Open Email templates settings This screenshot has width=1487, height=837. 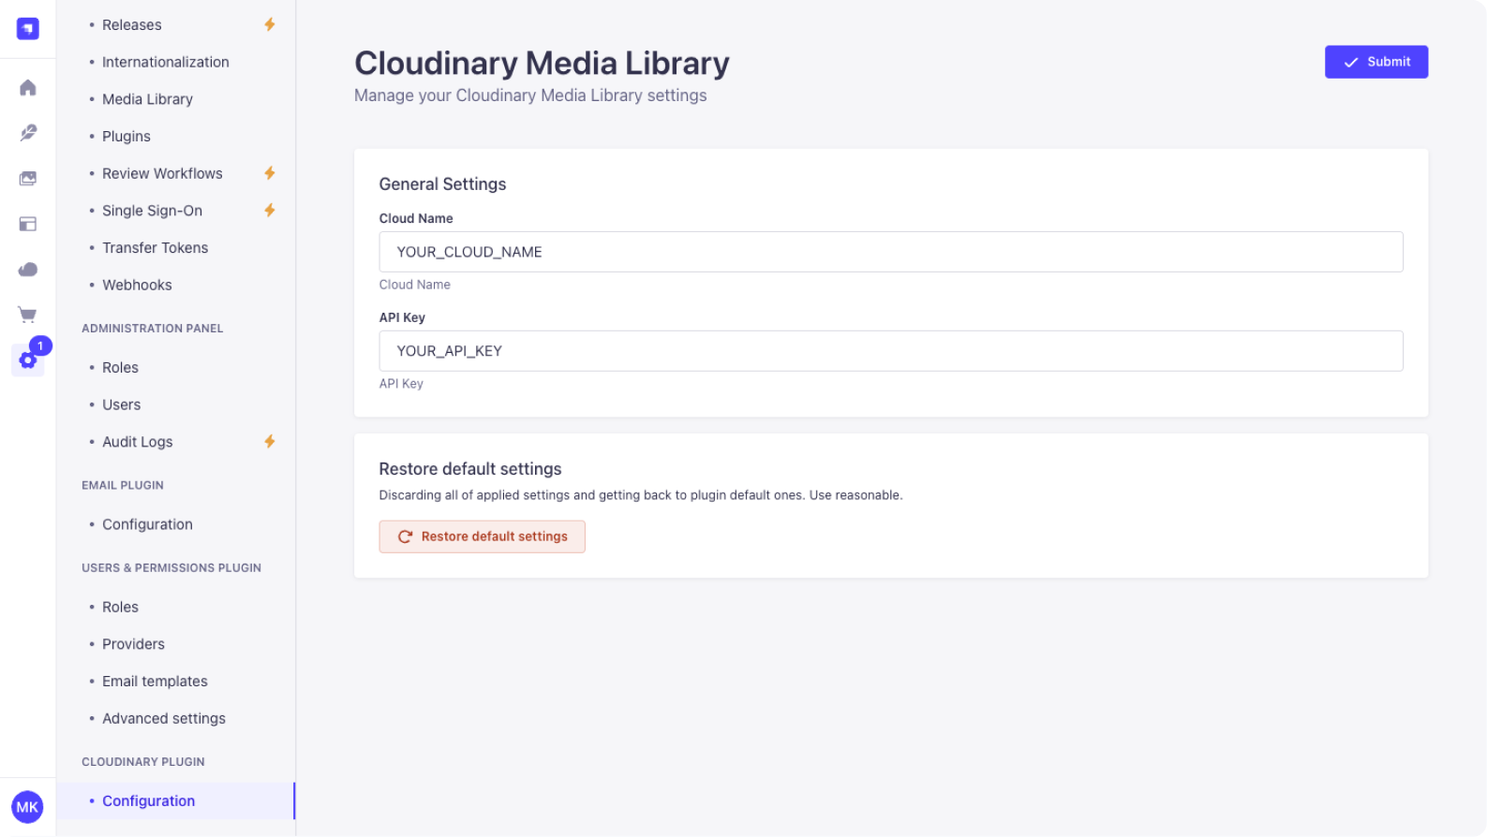(x=155, y=682)
